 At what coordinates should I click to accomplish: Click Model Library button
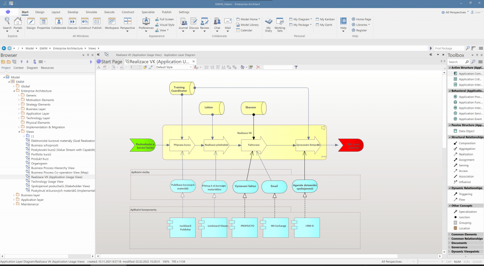pos(248,25)
